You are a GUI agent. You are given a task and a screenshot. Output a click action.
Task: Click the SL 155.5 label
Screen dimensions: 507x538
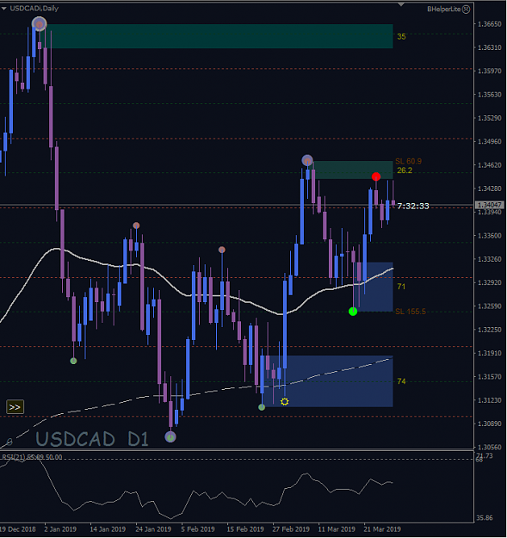coord(411,312)
